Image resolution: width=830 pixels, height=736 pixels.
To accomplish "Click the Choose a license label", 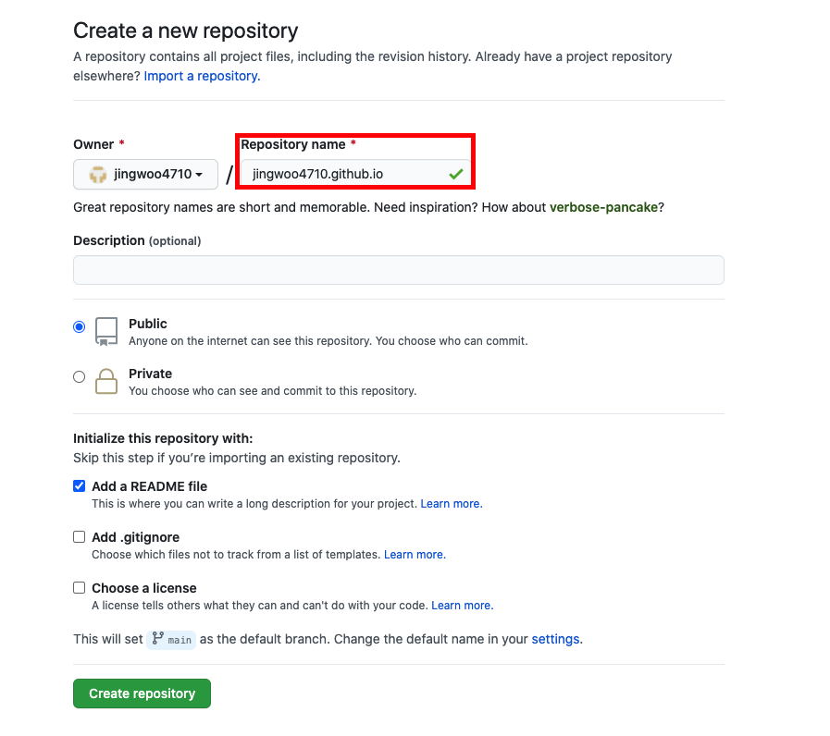I will click(144, 588).
